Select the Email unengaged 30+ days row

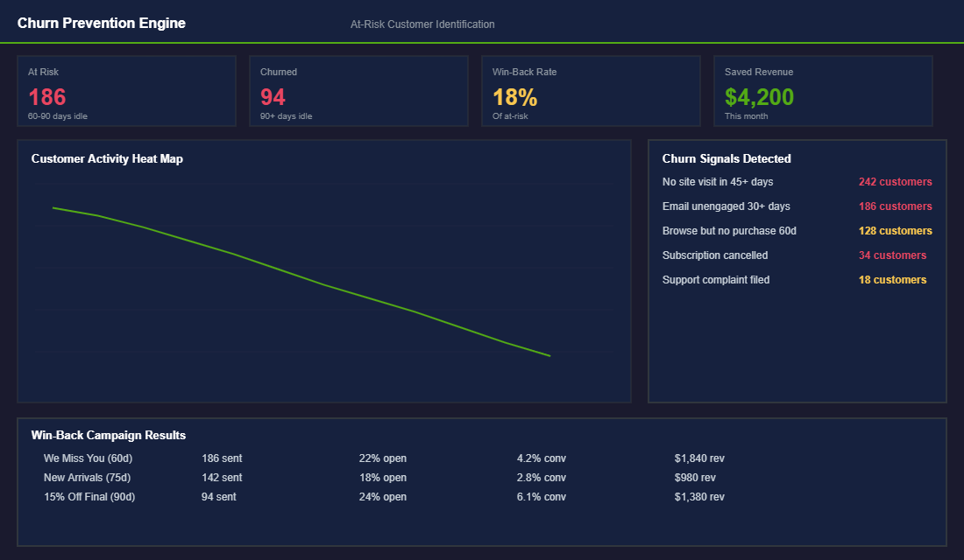(726, 206)
